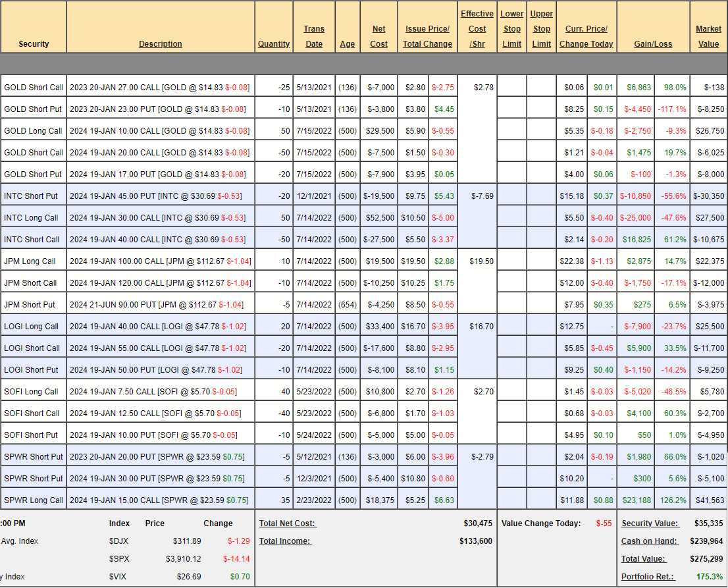Image resolution: width=728 pixels, height=588 pixels.
Task: Click the Total Net Cost label
Action: click(x=288, y=523)
